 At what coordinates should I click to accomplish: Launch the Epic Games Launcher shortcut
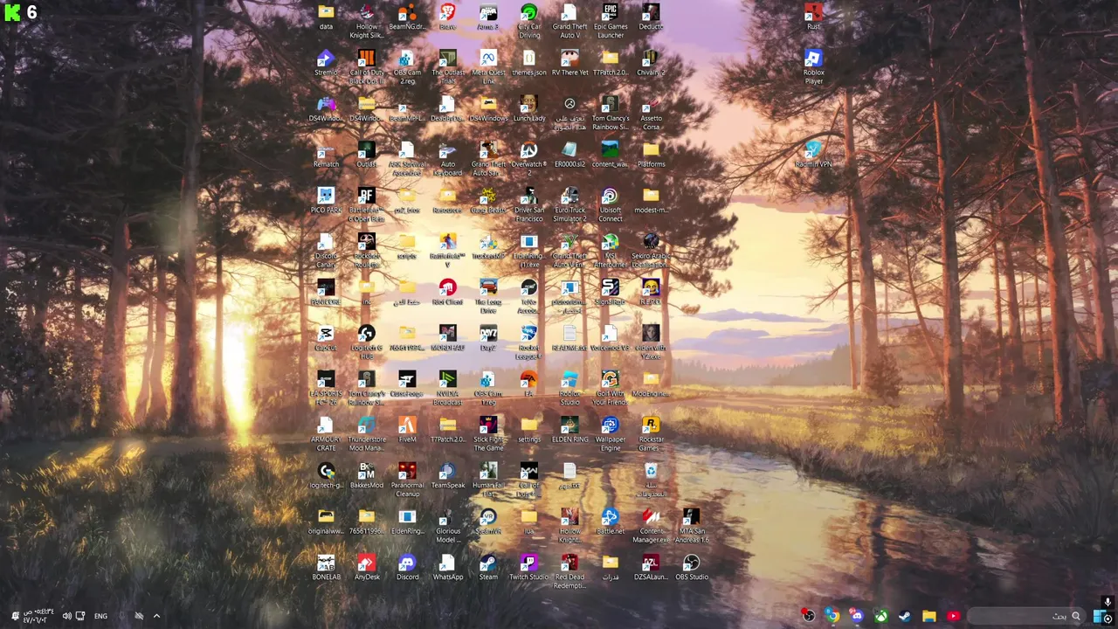click(x=611, y=21)
